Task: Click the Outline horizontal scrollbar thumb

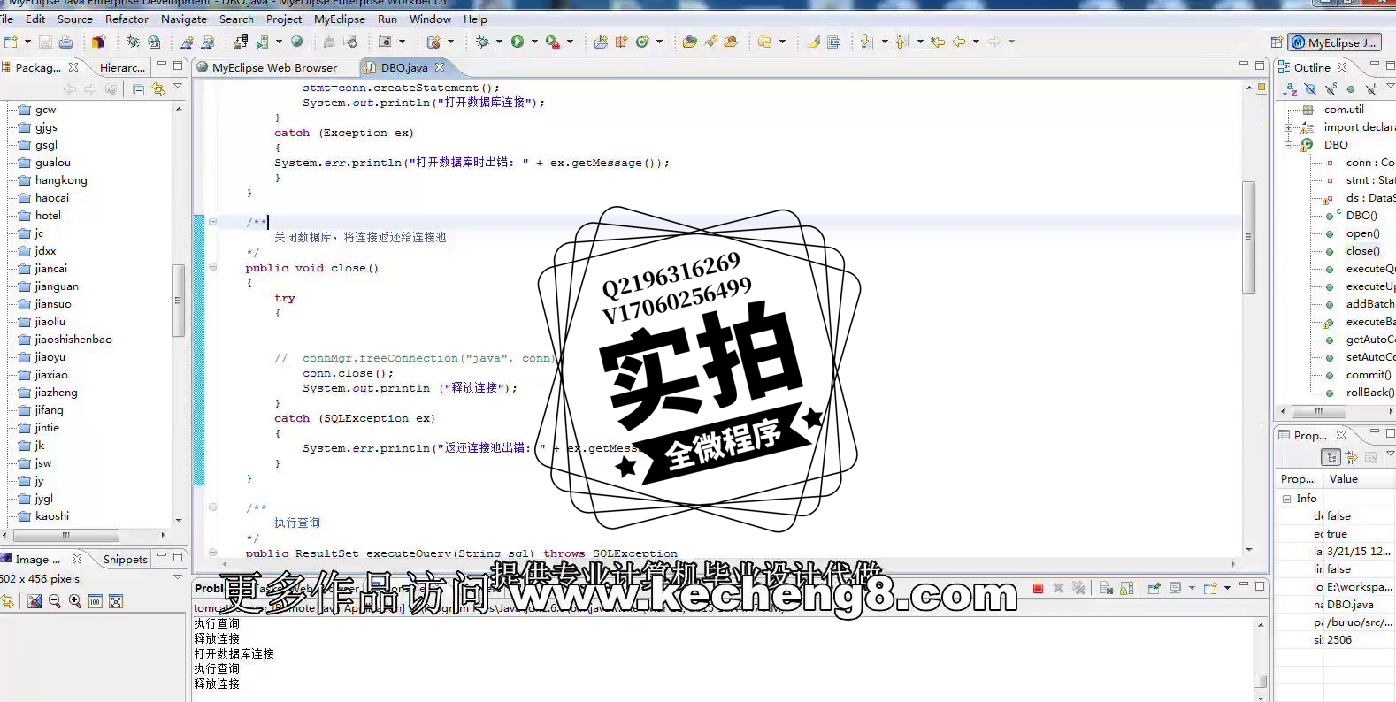Action: point(1318,411)
